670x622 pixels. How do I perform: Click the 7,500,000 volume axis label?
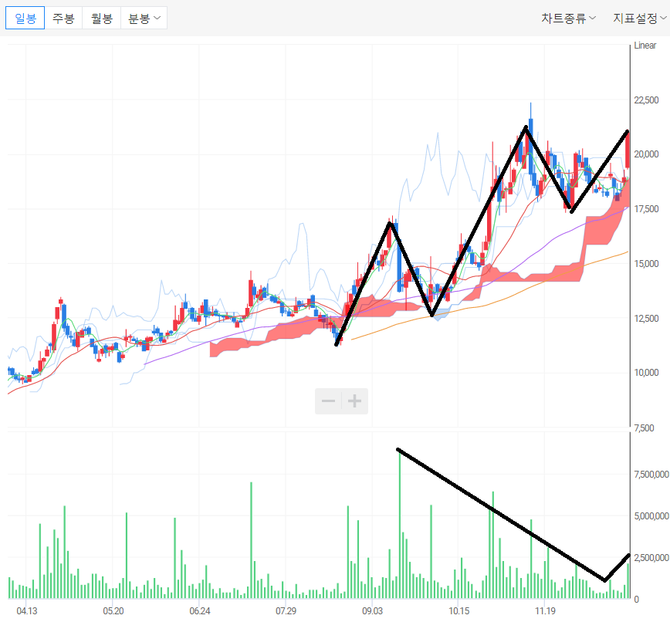coord(651,475)
